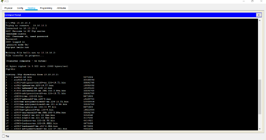Maximize the PC0 window
The image size is (266, 140).
[252, 1]
